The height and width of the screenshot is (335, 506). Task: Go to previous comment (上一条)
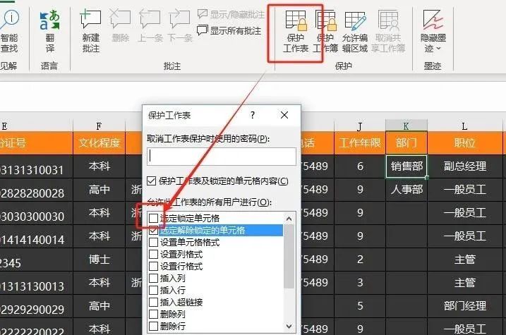(150, 26)
